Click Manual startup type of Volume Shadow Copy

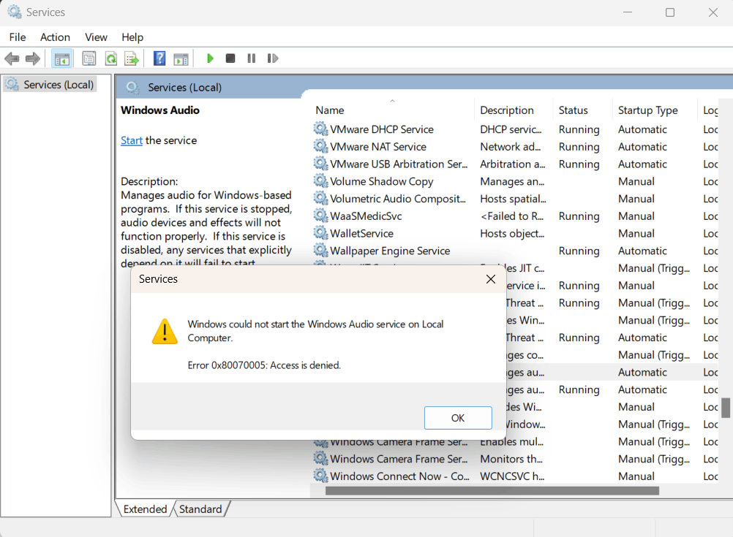636,181
